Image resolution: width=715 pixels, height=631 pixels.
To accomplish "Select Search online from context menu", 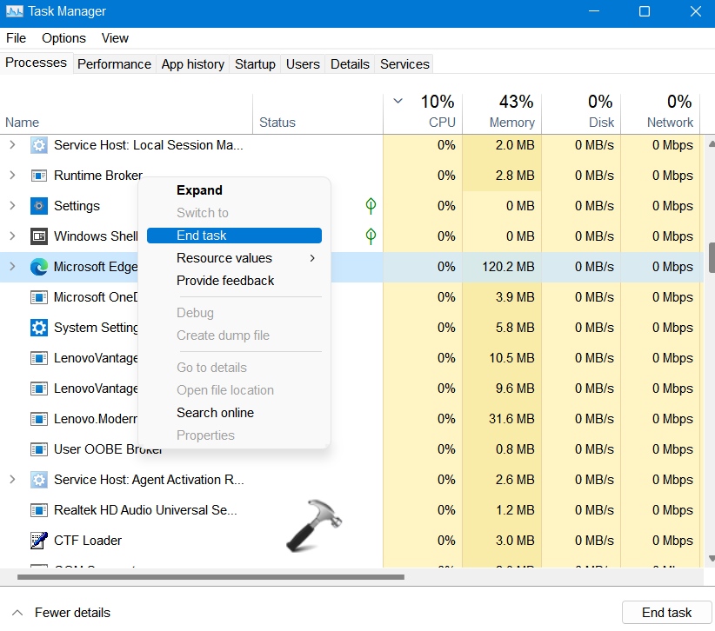I will coord(215,413).
